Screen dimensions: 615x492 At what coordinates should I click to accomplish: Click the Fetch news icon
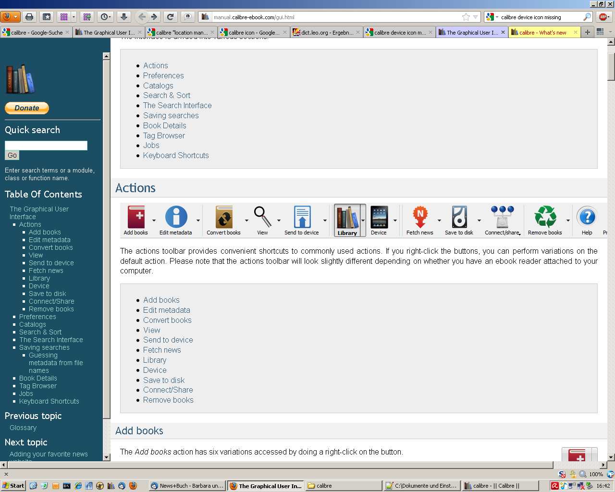point(420,217)
